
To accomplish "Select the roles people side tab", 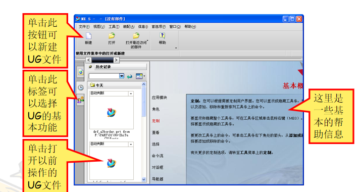I will click(81, 100).
